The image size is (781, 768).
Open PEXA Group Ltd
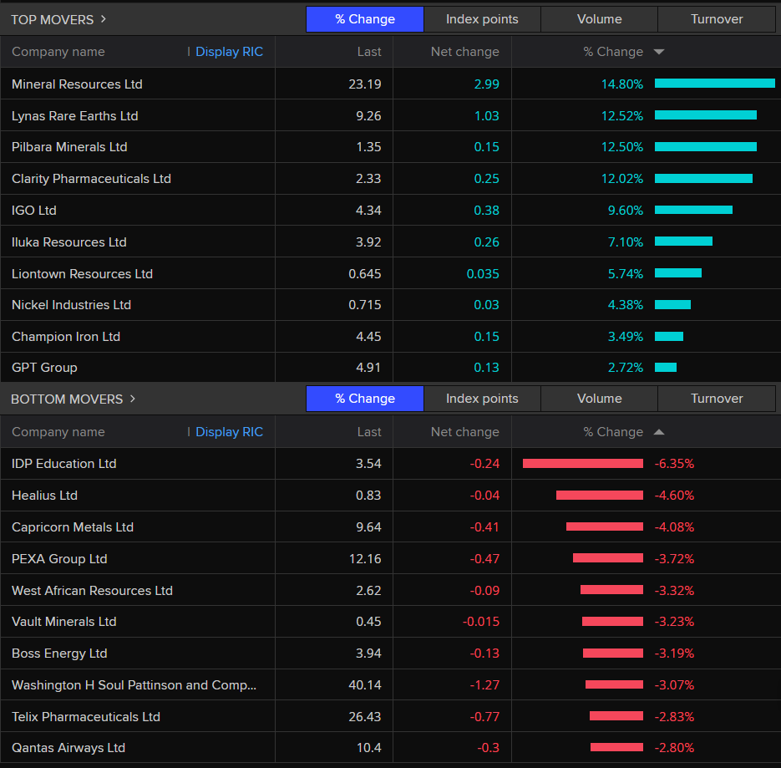pos(59,559)
